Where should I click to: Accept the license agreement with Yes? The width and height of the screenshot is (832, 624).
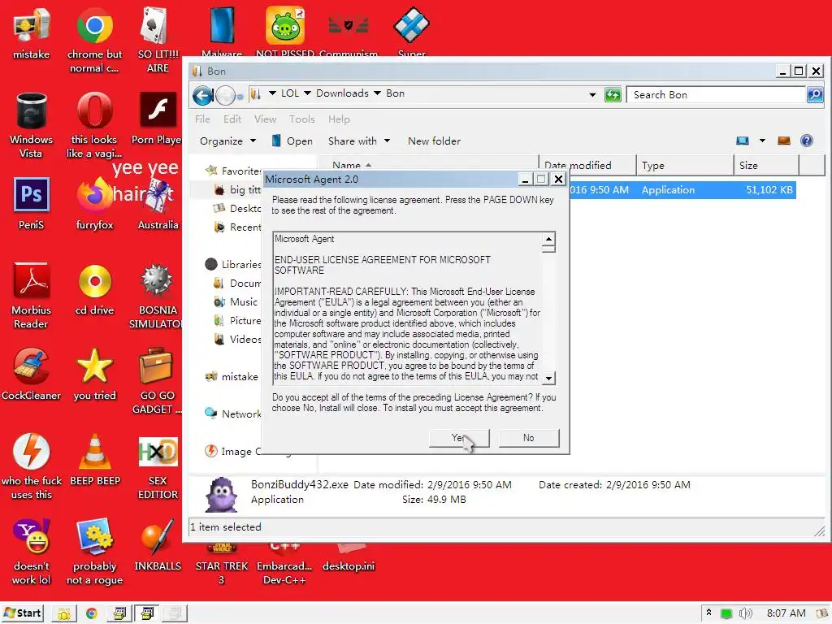pyautogui.click(x=459, y=438)
